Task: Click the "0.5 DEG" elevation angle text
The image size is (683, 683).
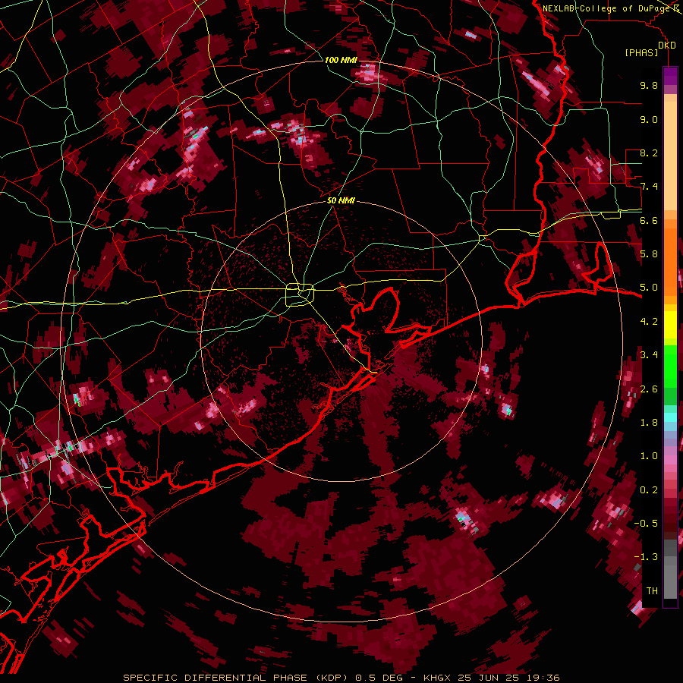Action: (379, 678)
